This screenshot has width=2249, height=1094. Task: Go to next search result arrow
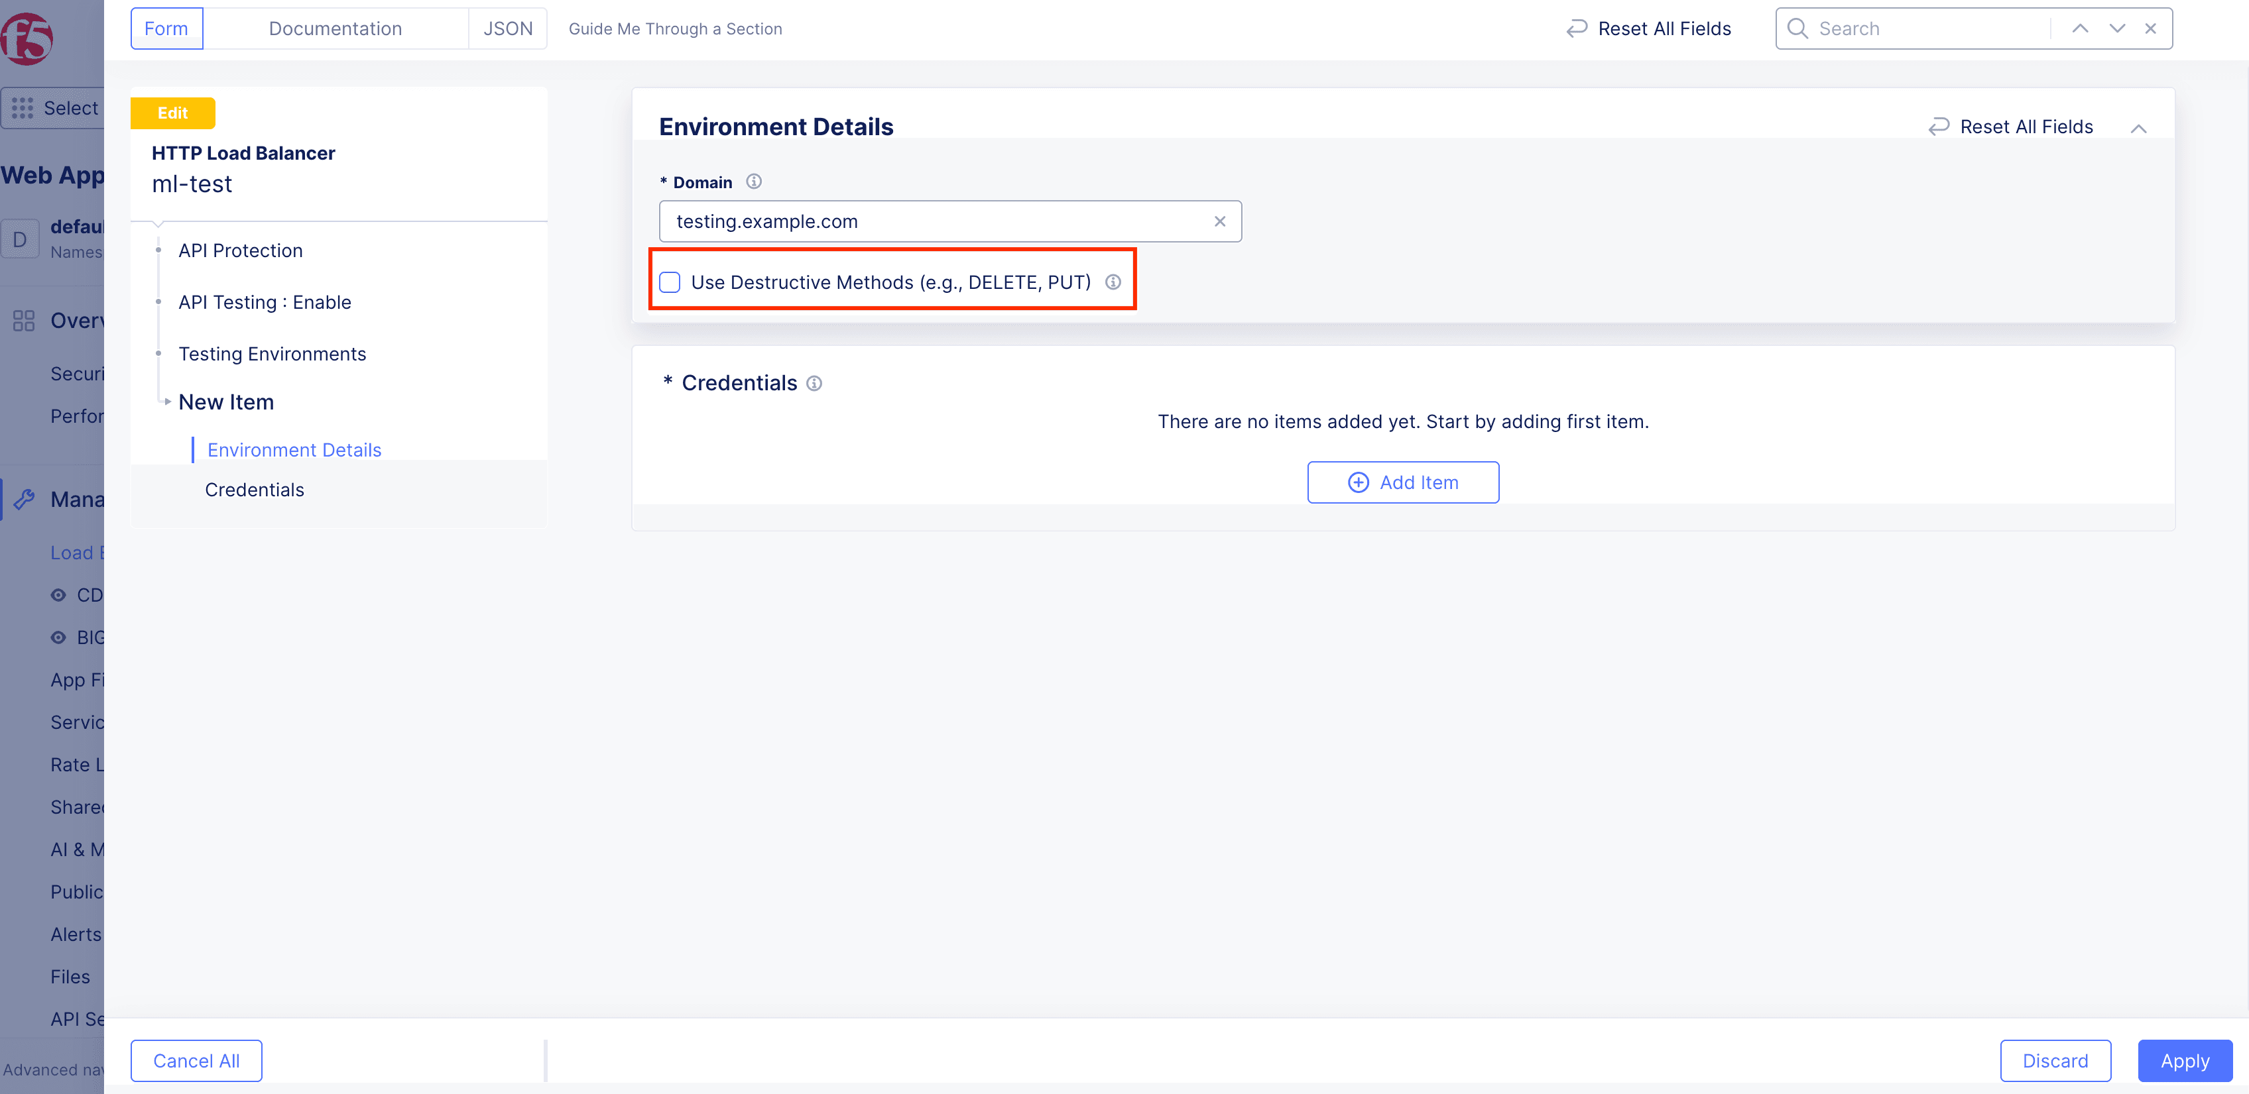point(2116,28)
